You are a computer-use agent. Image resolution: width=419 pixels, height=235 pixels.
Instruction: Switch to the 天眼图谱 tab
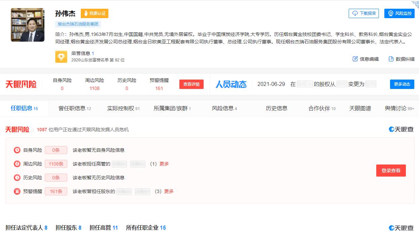point(360,108)
